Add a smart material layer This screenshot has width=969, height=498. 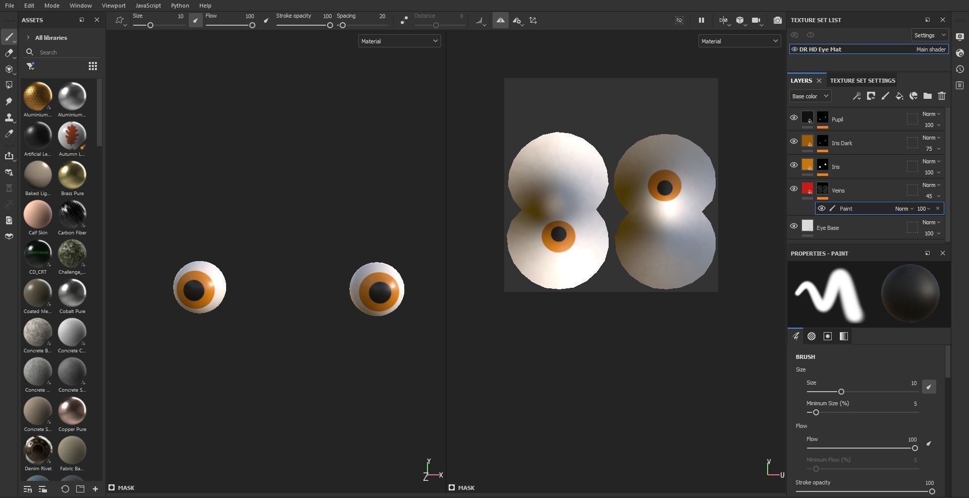(x=913, y=96)
